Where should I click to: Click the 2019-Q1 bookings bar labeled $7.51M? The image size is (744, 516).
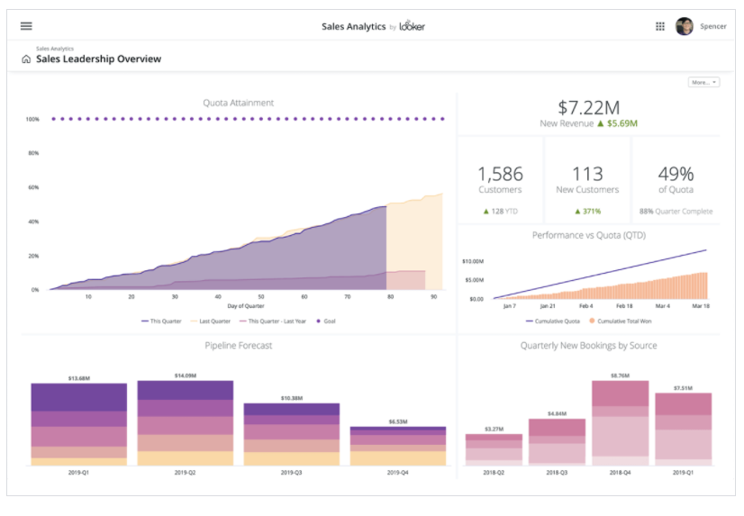[683, 430]
